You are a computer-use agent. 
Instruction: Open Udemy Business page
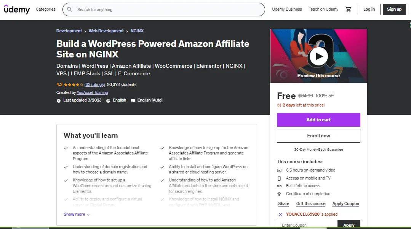point(287,9)
